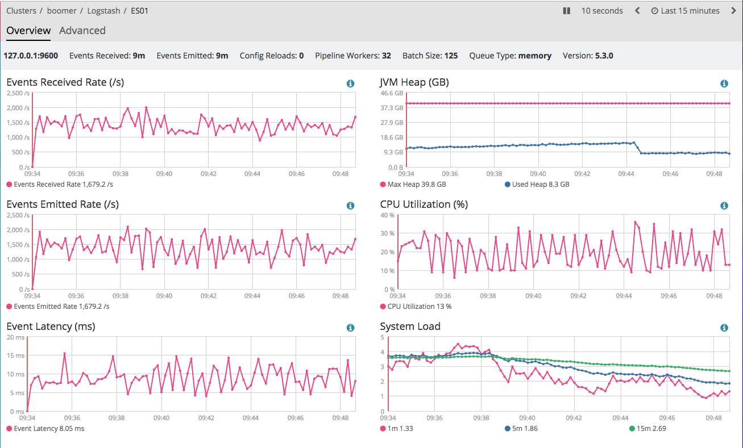
Task: Switch to the Advanced tab
Action: tap(82, 31)
